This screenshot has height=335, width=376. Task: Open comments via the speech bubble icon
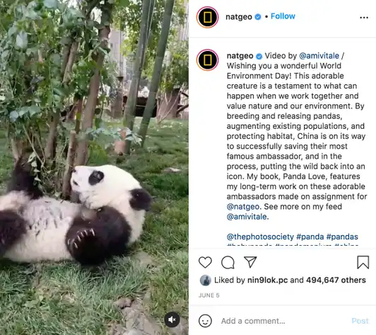(x=228, y=262)
